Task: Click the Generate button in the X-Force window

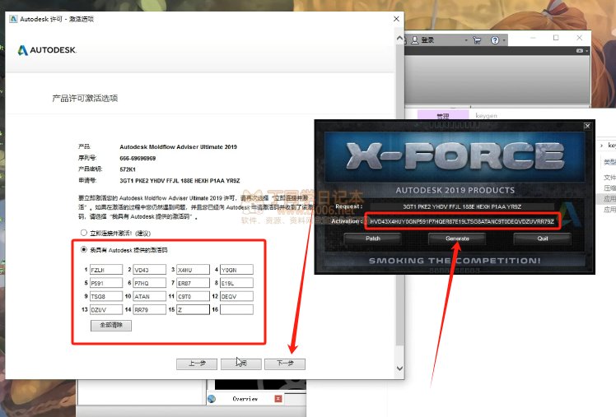Action: 457,239
